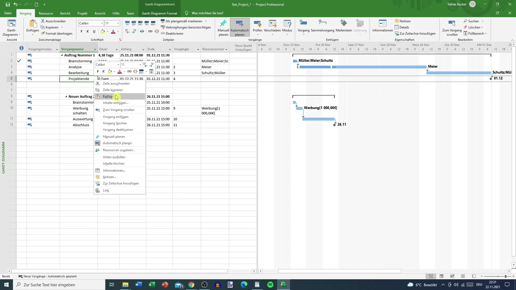Open the Calibri font dropdown in ribbon
The width and height of the screenshot is (516, 290).
[x=102, y=23]
